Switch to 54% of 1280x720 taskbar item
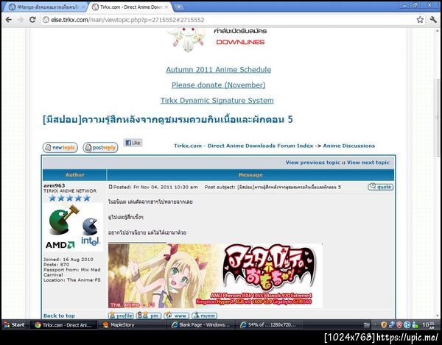Image resolution: width=442 pixels, height=345 pixels. tap(268, 325)
